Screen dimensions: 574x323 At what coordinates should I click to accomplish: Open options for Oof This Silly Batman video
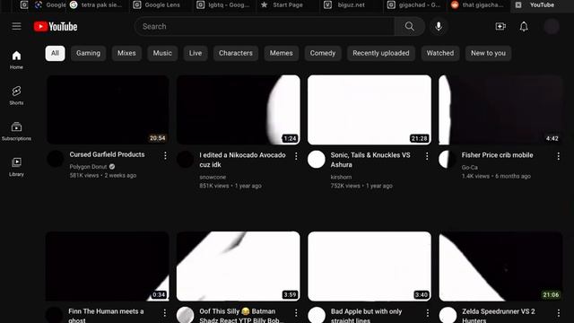(x=296, y=313)
